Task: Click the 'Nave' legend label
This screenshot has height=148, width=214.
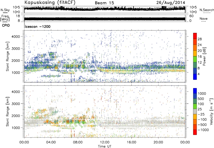Action: pos(204,18)
